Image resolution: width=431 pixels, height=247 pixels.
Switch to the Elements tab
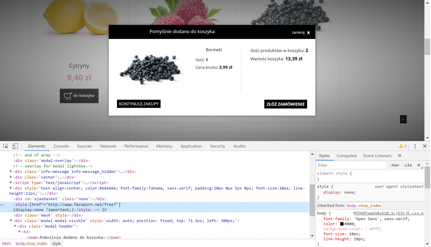[x=37, y=146]
